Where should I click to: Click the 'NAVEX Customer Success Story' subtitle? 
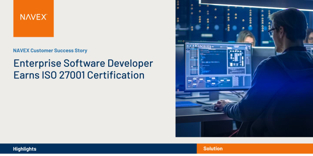(x=50, y=51)
